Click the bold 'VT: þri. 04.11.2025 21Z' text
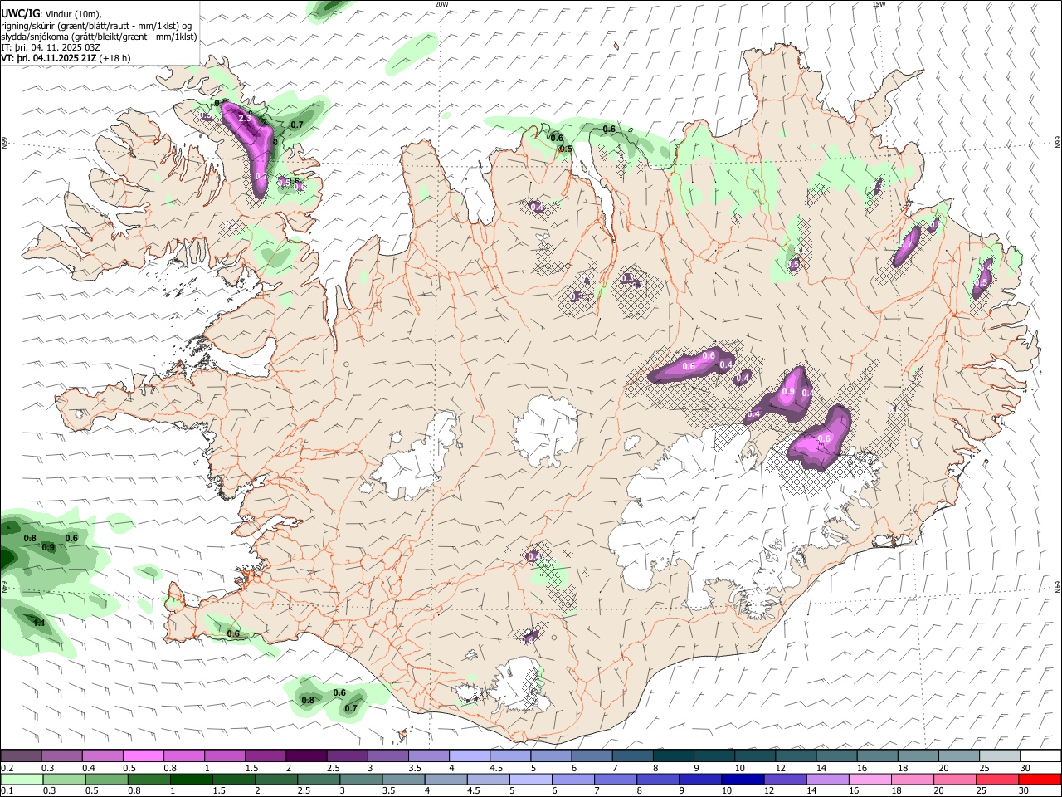 click(x=49, y=58)
